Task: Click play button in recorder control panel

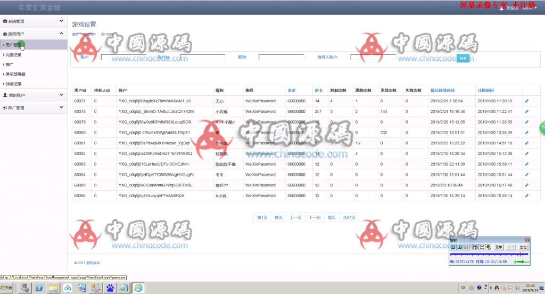Action: [x=453, y=247]
